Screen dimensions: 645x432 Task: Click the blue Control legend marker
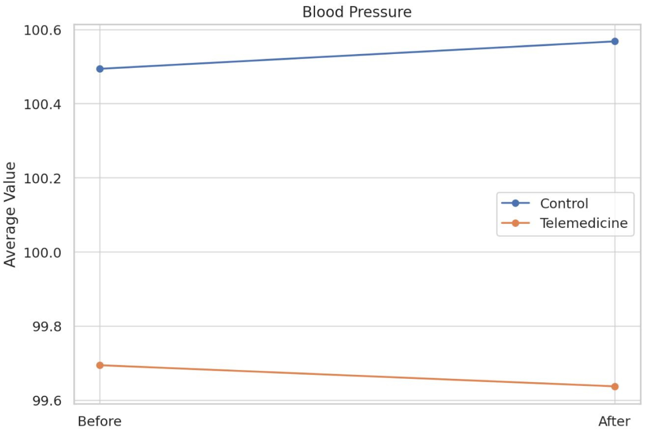tap(515, 203)
